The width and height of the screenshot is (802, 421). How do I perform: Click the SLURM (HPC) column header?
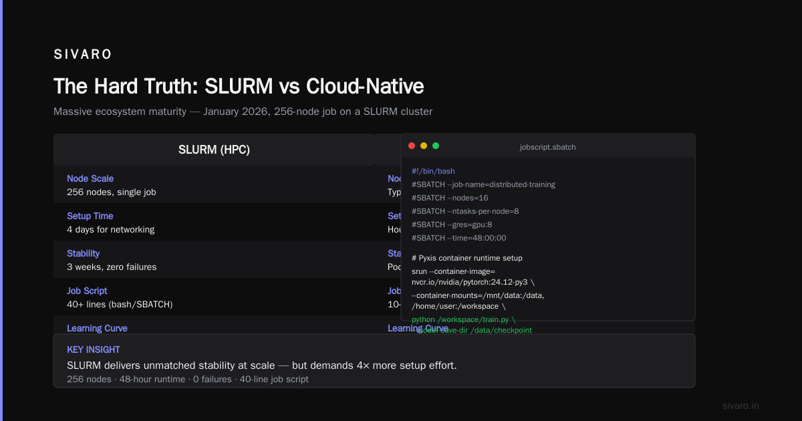[214, 150]
